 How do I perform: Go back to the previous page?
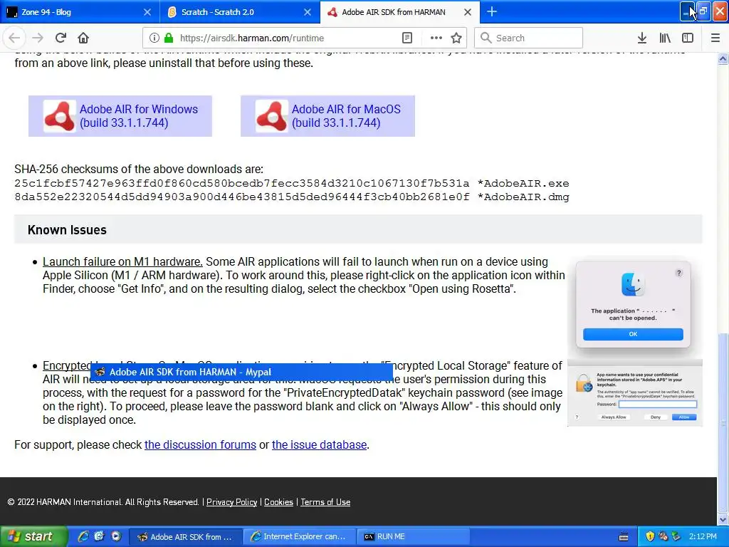(14, 38)
